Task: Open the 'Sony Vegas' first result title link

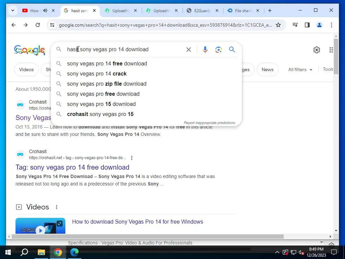Action: point(33,118)
